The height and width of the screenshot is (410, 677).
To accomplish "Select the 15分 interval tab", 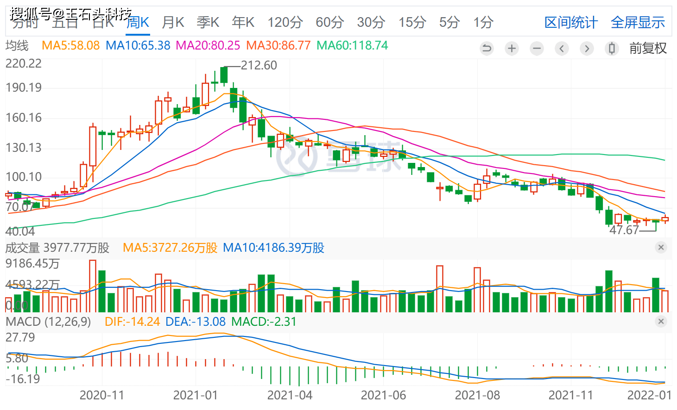I will tap(412, 22).
